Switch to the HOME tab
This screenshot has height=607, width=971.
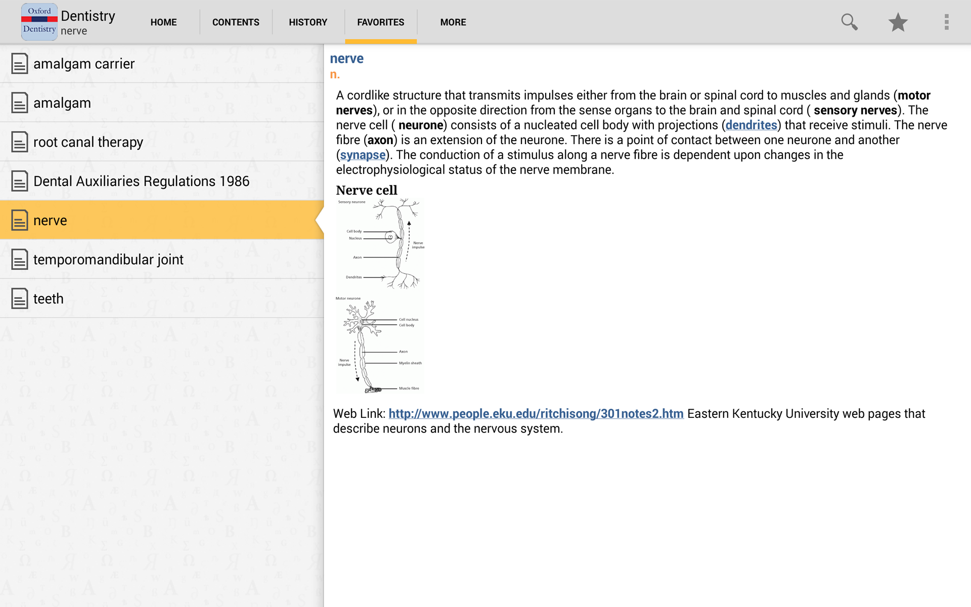click(163, 22)
